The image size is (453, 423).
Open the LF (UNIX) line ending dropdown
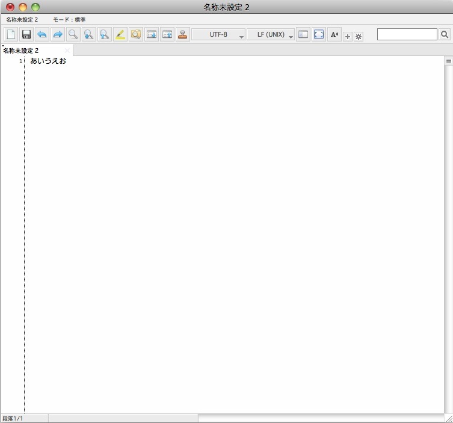pyautogui.click(x=271, y=35)
